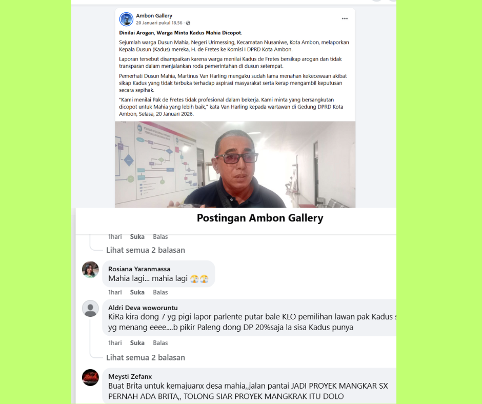This screenshot has width=482, height=404.
Task: Click Suka on the topmost partial comment
Action: pyautogui.click(x=137, y=237)
